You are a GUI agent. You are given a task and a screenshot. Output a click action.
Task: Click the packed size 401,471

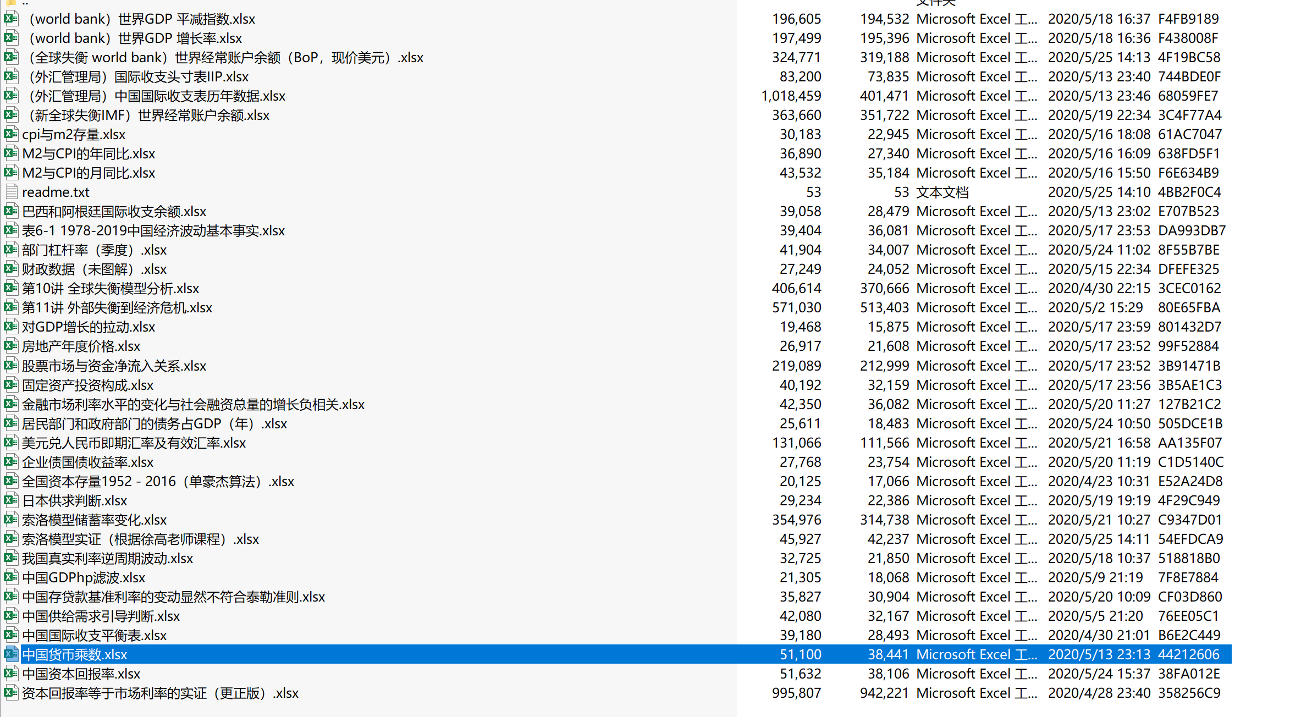tap(884, 96)
